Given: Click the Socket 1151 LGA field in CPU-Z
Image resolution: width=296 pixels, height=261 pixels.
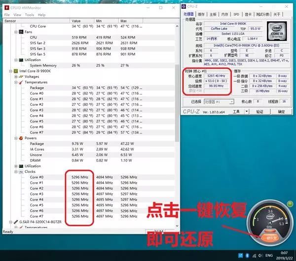Looking at the screenshot, I should tap(233, 33).
